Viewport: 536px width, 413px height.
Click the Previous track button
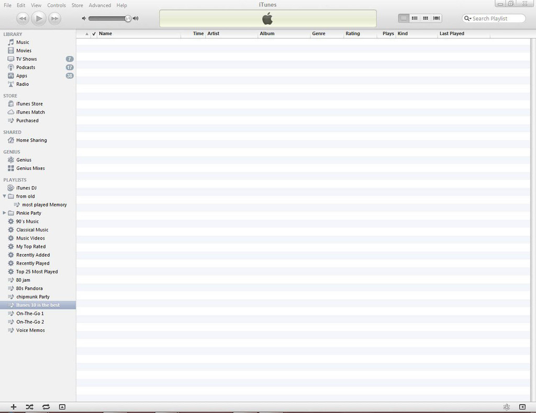coord(23,18)
